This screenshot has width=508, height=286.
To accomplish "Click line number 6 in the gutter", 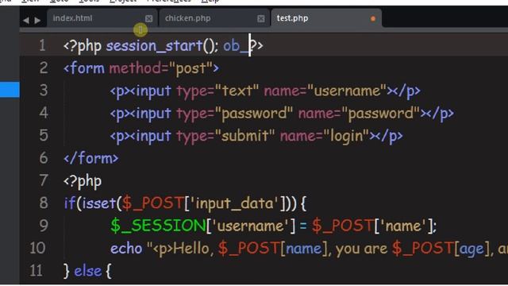I will 44,158.
